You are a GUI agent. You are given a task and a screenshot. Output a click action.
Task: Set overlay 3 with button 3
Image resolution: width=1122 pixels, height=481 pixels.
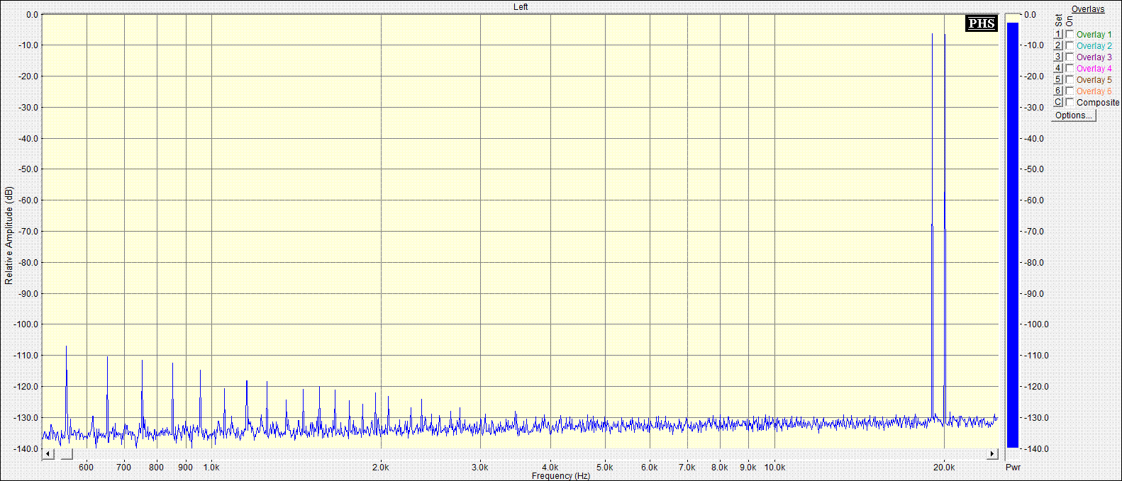pyautogui.click(x=1057, y=57)
